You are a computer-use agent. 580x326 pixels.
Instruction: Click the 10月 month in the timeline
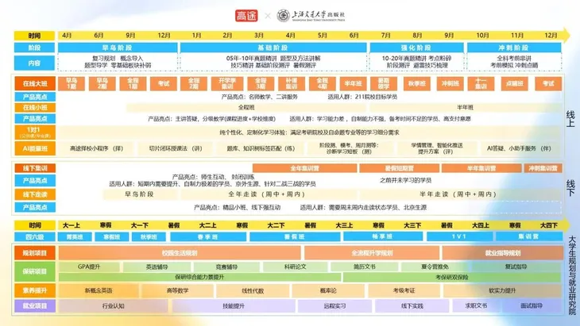click(482, 35)
